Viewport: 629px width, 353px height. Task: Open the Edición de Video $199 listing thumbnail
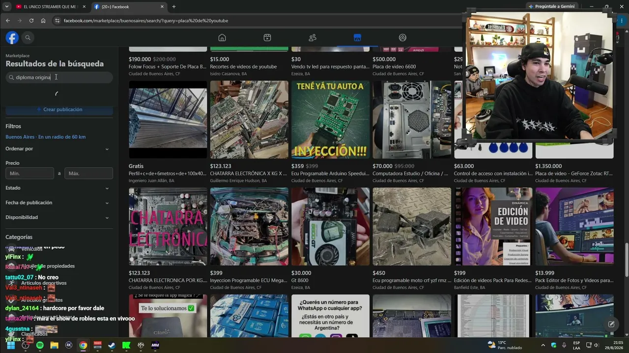[493, 227]
